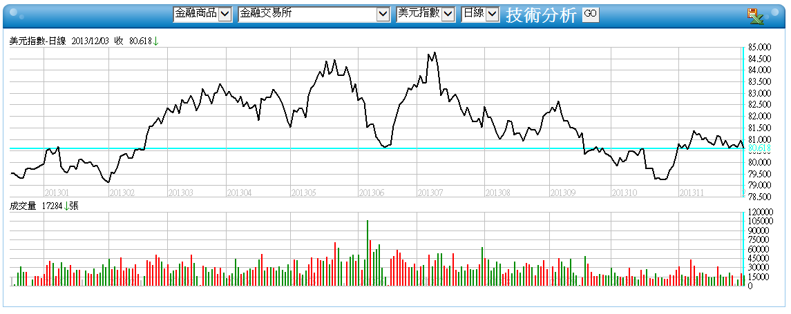
Task: Click the 技術分析 heading text
Action: [541, 15]
